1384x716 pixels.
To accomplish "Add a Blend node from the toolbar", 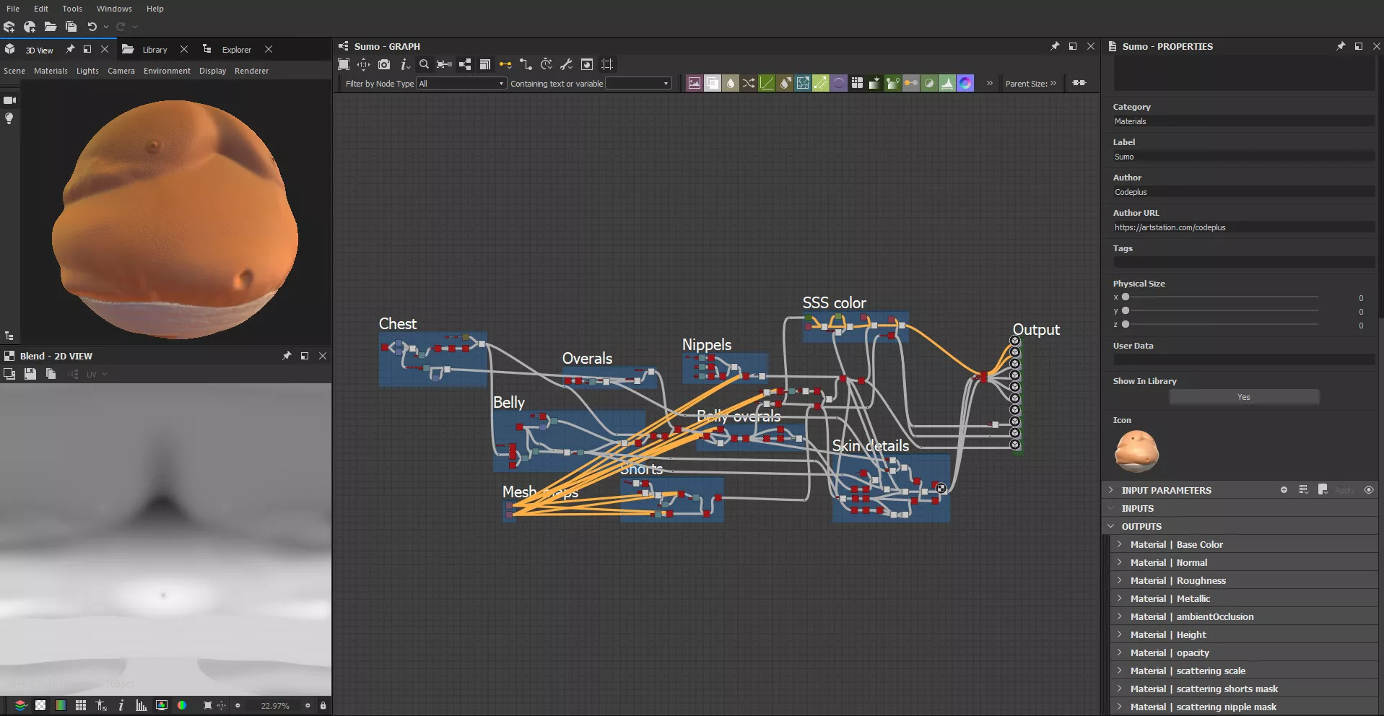I will point(712,83).
